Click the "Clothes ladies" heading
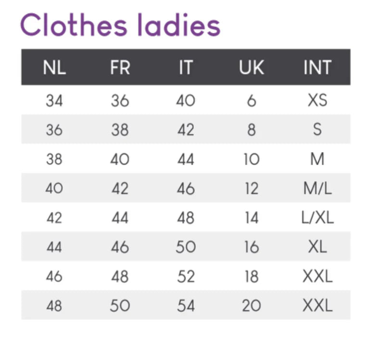389x347 pixels. 120,24
